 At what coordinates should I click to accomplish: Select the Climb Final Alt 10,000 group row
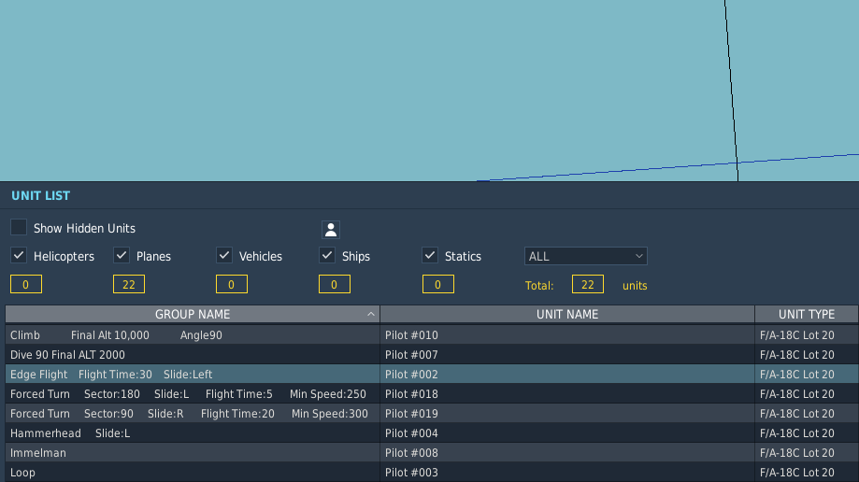(192, 335)
